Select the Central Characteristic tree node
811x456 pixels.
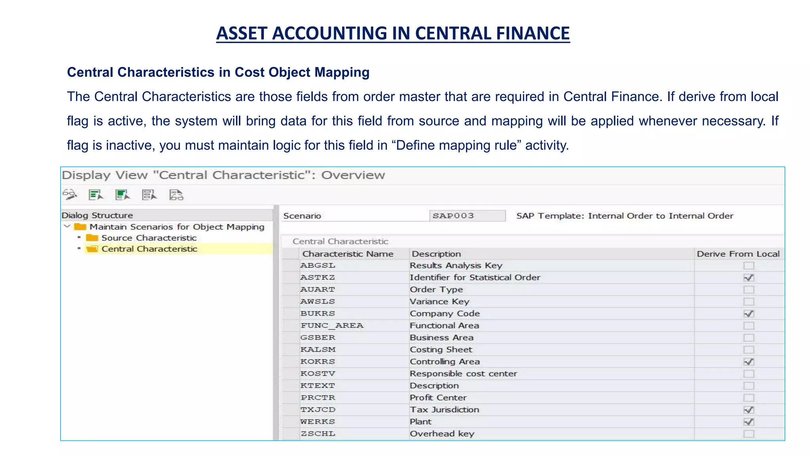click(x=149, y=249)
